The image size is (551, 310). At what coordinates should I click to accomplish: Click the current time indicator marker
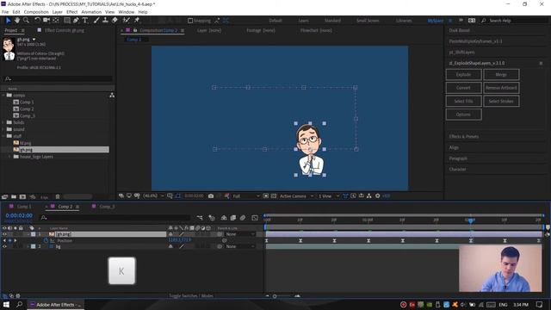[471, 220]
